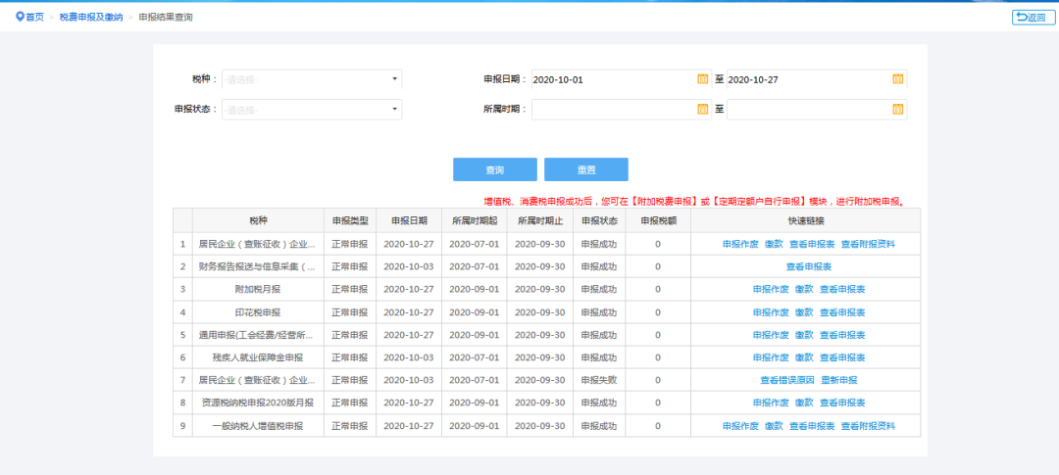The width and height of the screenshot is (1059, 475).
Task: Click 查看附报资料 in row 1
Action: [x=868, y=244]
